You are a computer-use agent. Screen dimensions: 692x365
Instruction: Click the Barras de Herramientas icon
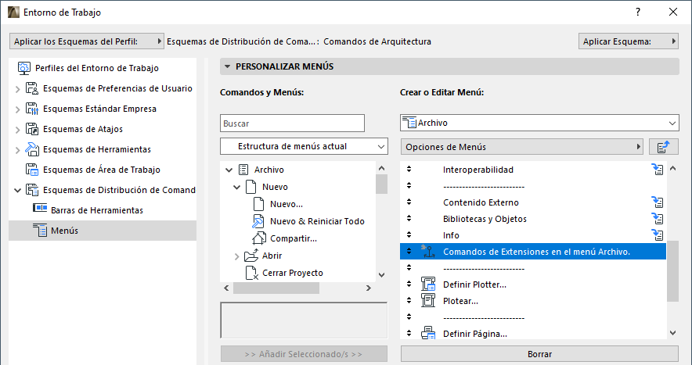[x=40, y=209]
